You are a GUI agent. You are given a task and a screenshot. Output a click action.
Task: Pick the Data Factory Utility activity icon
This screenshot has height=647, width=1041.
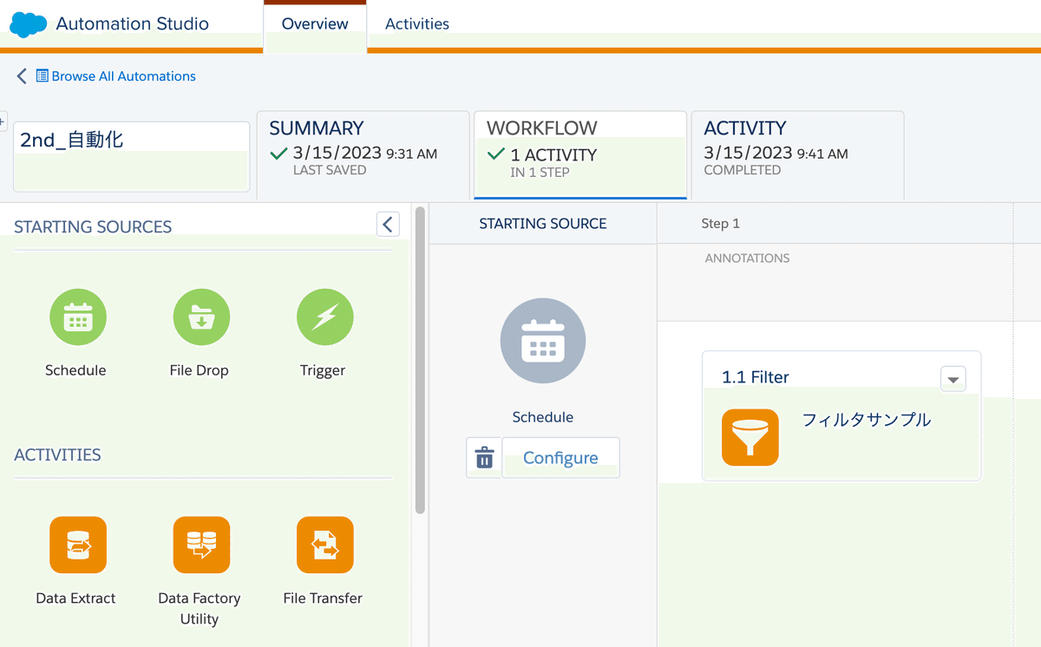tap(201, 545)
